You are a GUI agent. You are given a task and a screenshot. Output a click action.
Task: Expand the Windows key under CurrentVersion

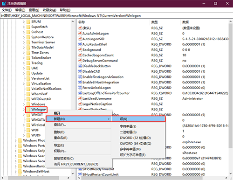tap(24, 104)
